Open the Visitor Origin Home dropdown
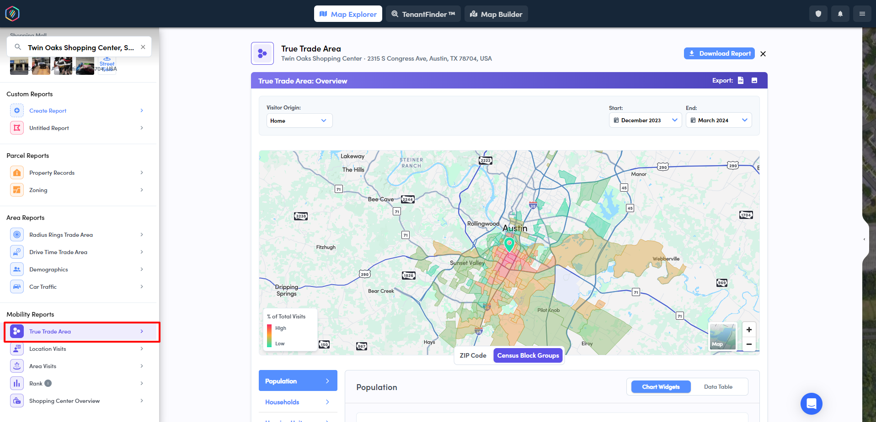 299,120
